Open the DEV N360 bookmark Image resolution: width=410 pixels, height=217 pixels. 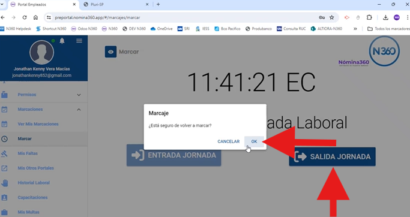coord(134,29)
